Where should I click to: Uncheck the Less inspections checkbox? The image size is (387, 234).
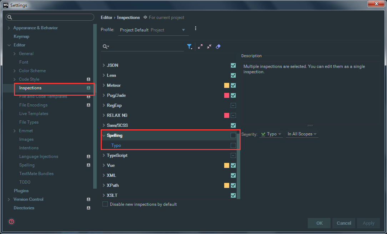233,75
